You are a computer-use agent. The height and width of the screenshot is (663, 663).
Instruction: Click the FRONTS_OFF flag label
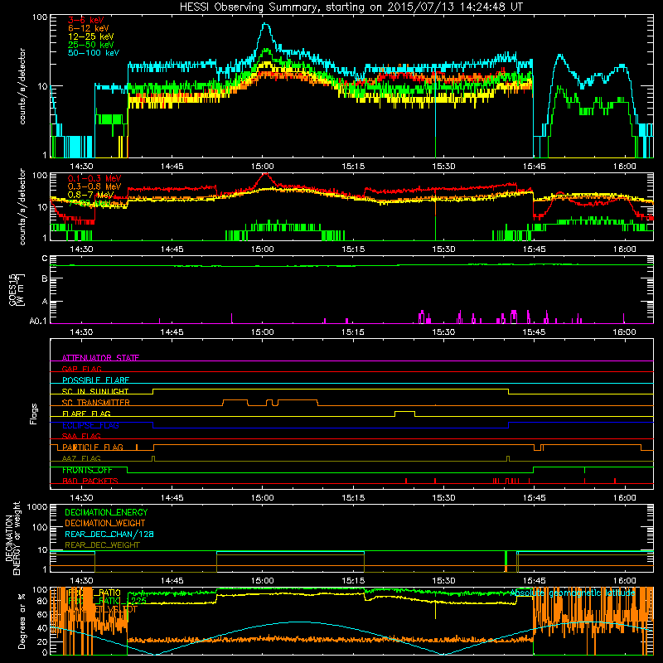pyautogui.click(x=87, y=470)
